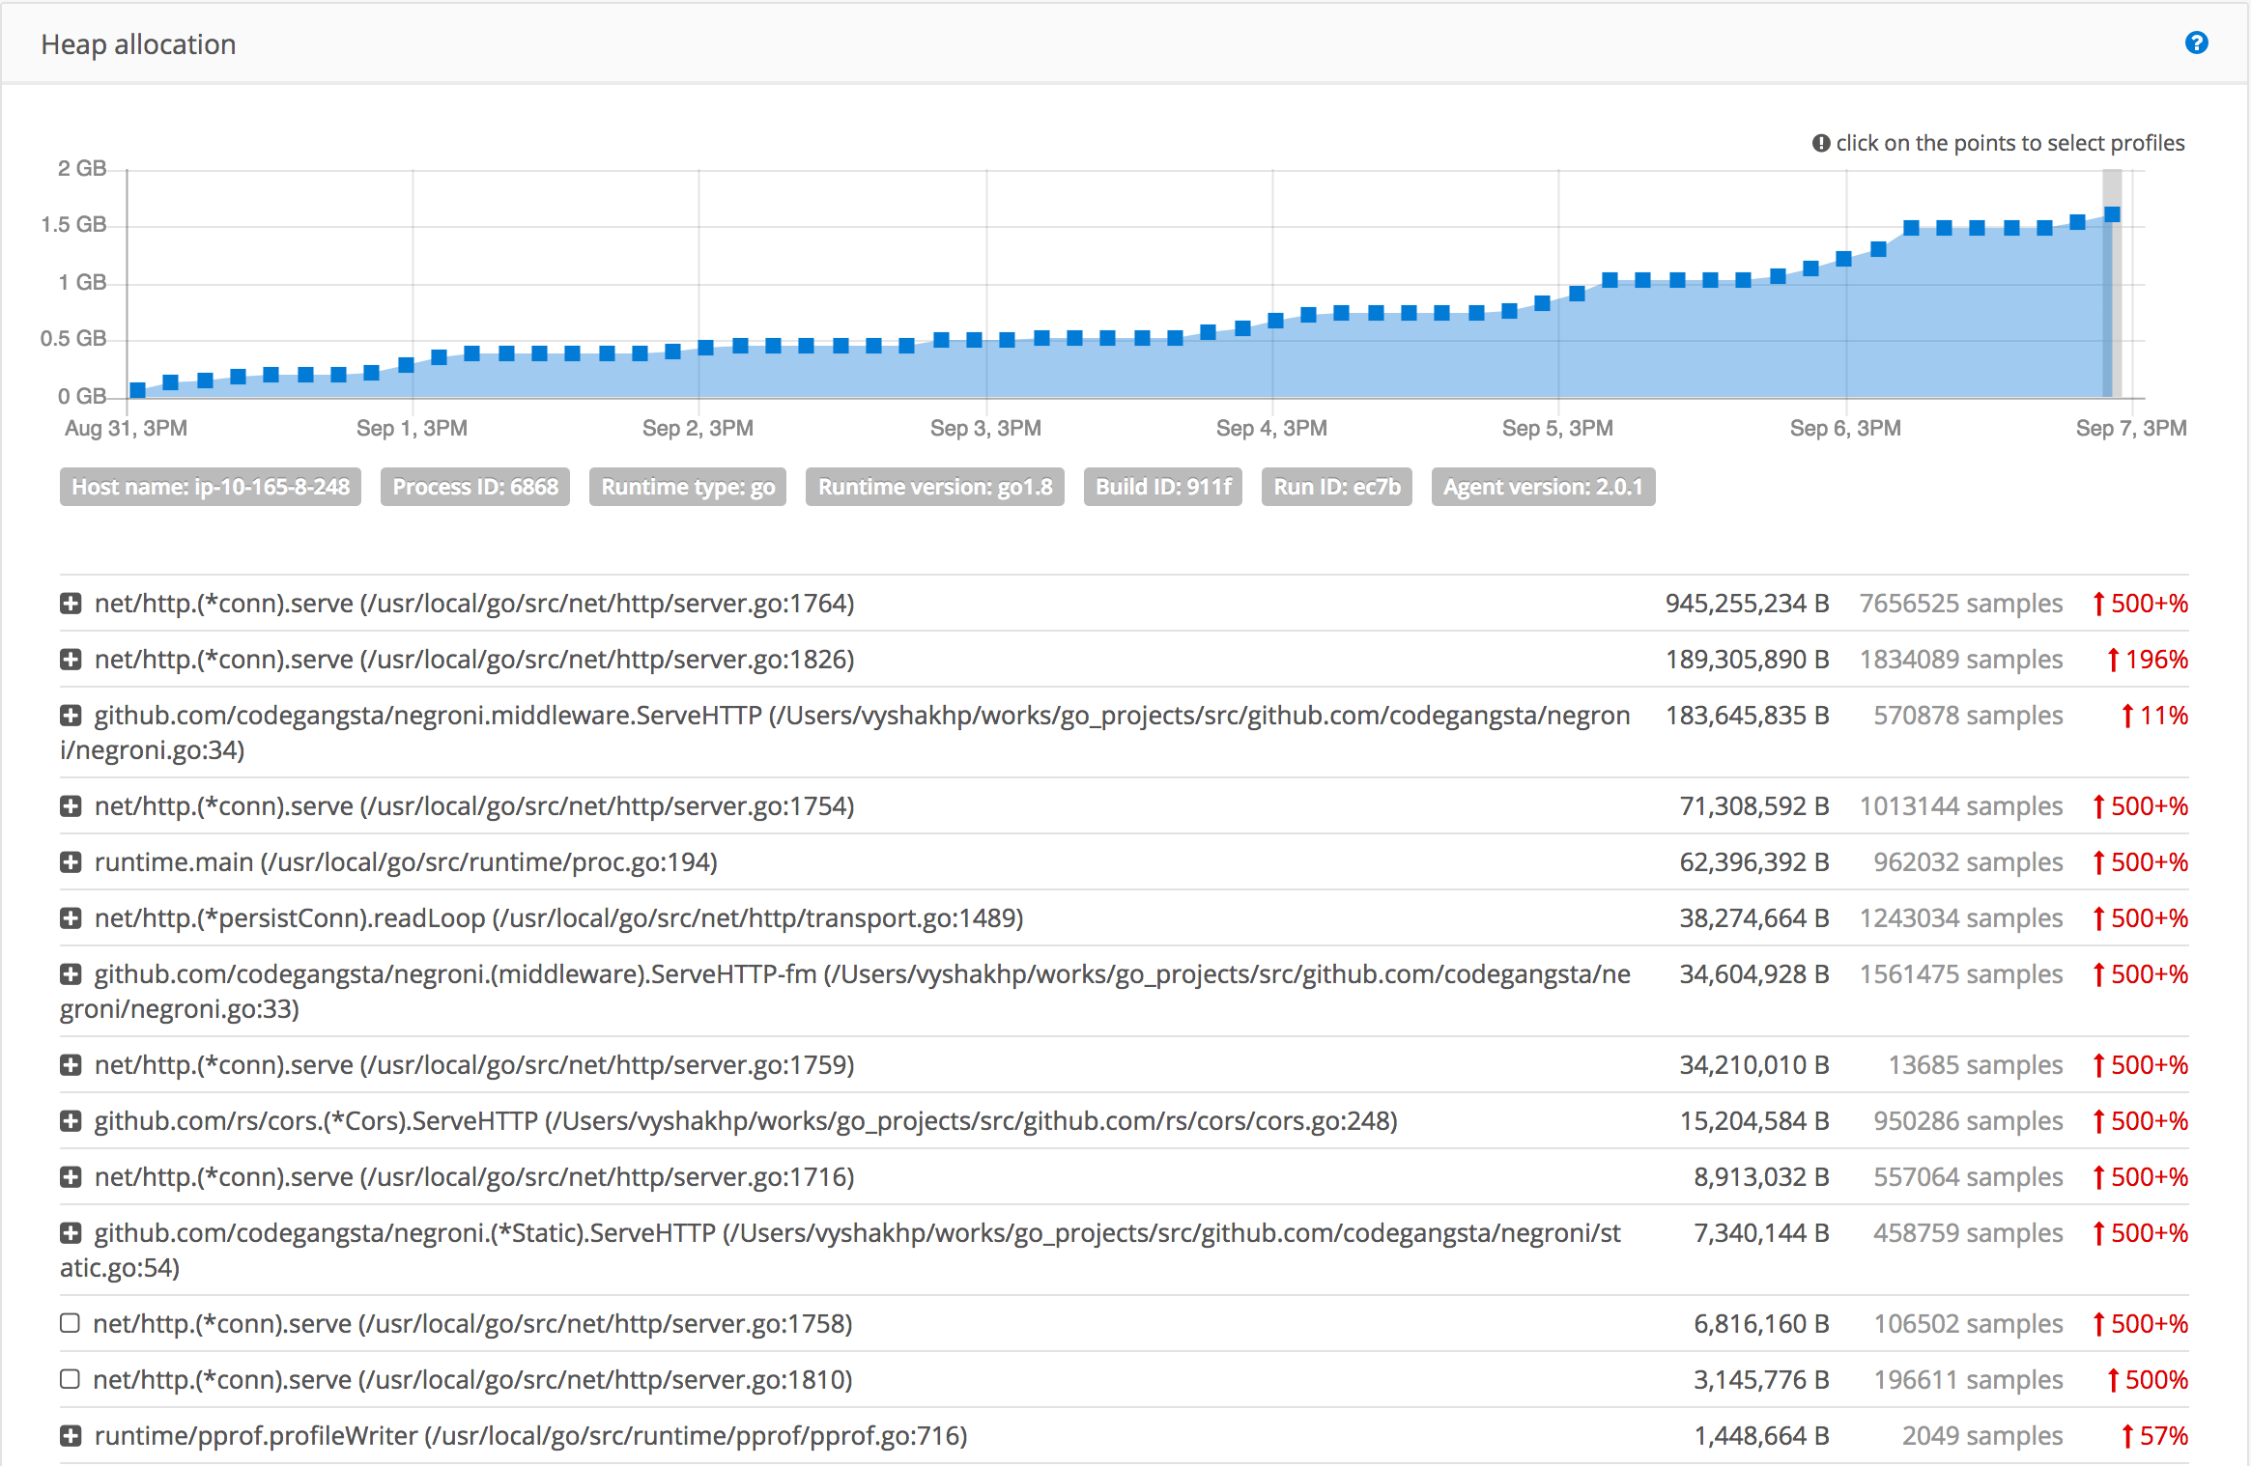The width and height of the screenshot is (2251, 1466).
Task: Click the info icon before profile selection hint
Action: coord(1821,142)
